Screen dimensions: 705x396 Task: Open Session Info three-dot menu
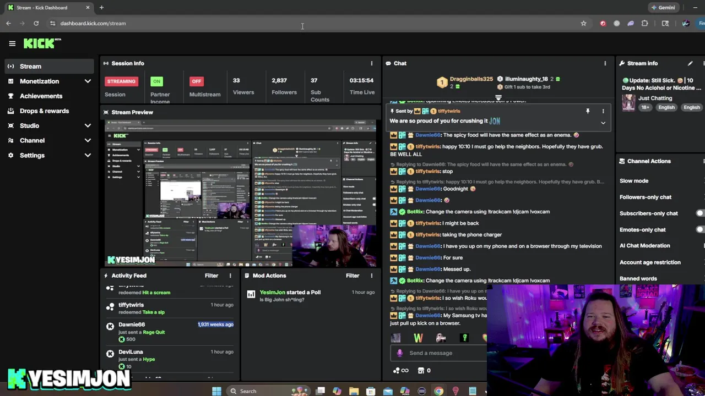(x=371, y=63)
